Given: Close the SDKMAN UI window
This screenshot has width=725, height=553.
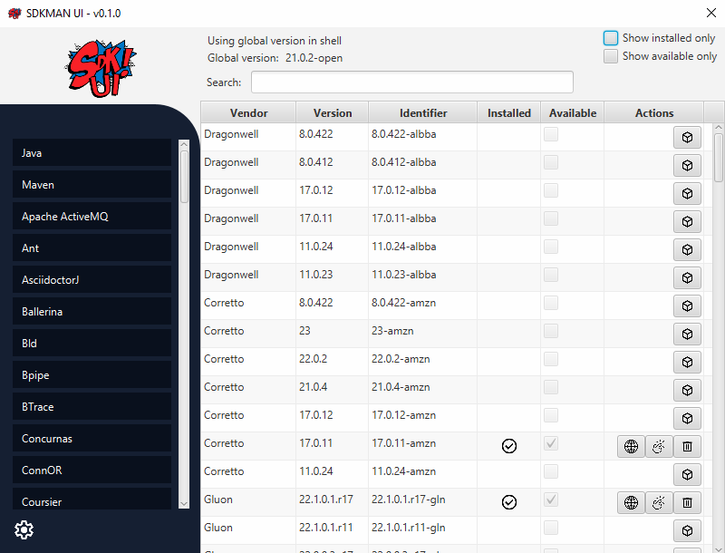Looking at the screenshot, I should [x=711, y=13].
